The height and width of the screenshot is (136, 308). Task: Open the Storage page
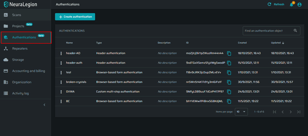tap(25, 60)
